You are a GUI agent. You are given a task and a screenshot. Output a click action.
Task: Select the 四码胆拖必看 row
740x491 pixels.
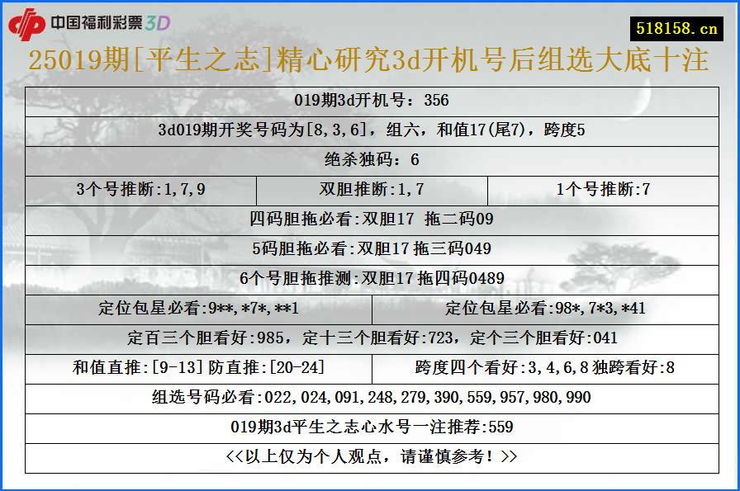click(370, 219)
